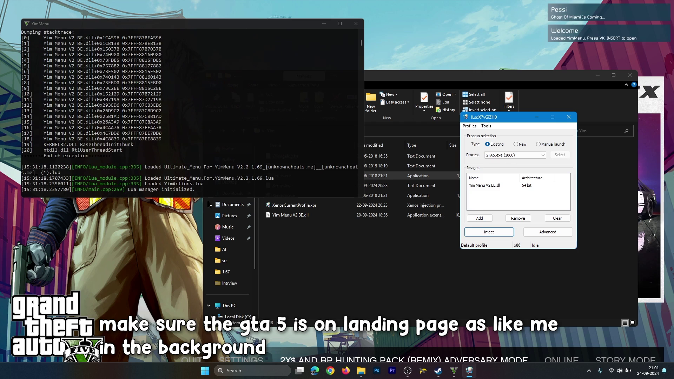Image resolution: width=674 pixels, height=379 pixels.
Task: Click Select all in Explorer ribbon
Action: (x=474, y=94)
